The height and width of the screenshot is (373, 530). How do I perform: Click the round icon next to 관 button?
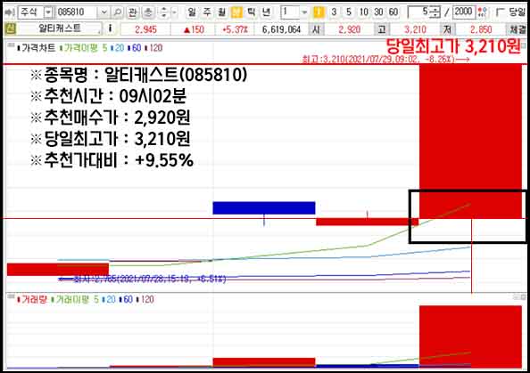click(x=148, y=12)
